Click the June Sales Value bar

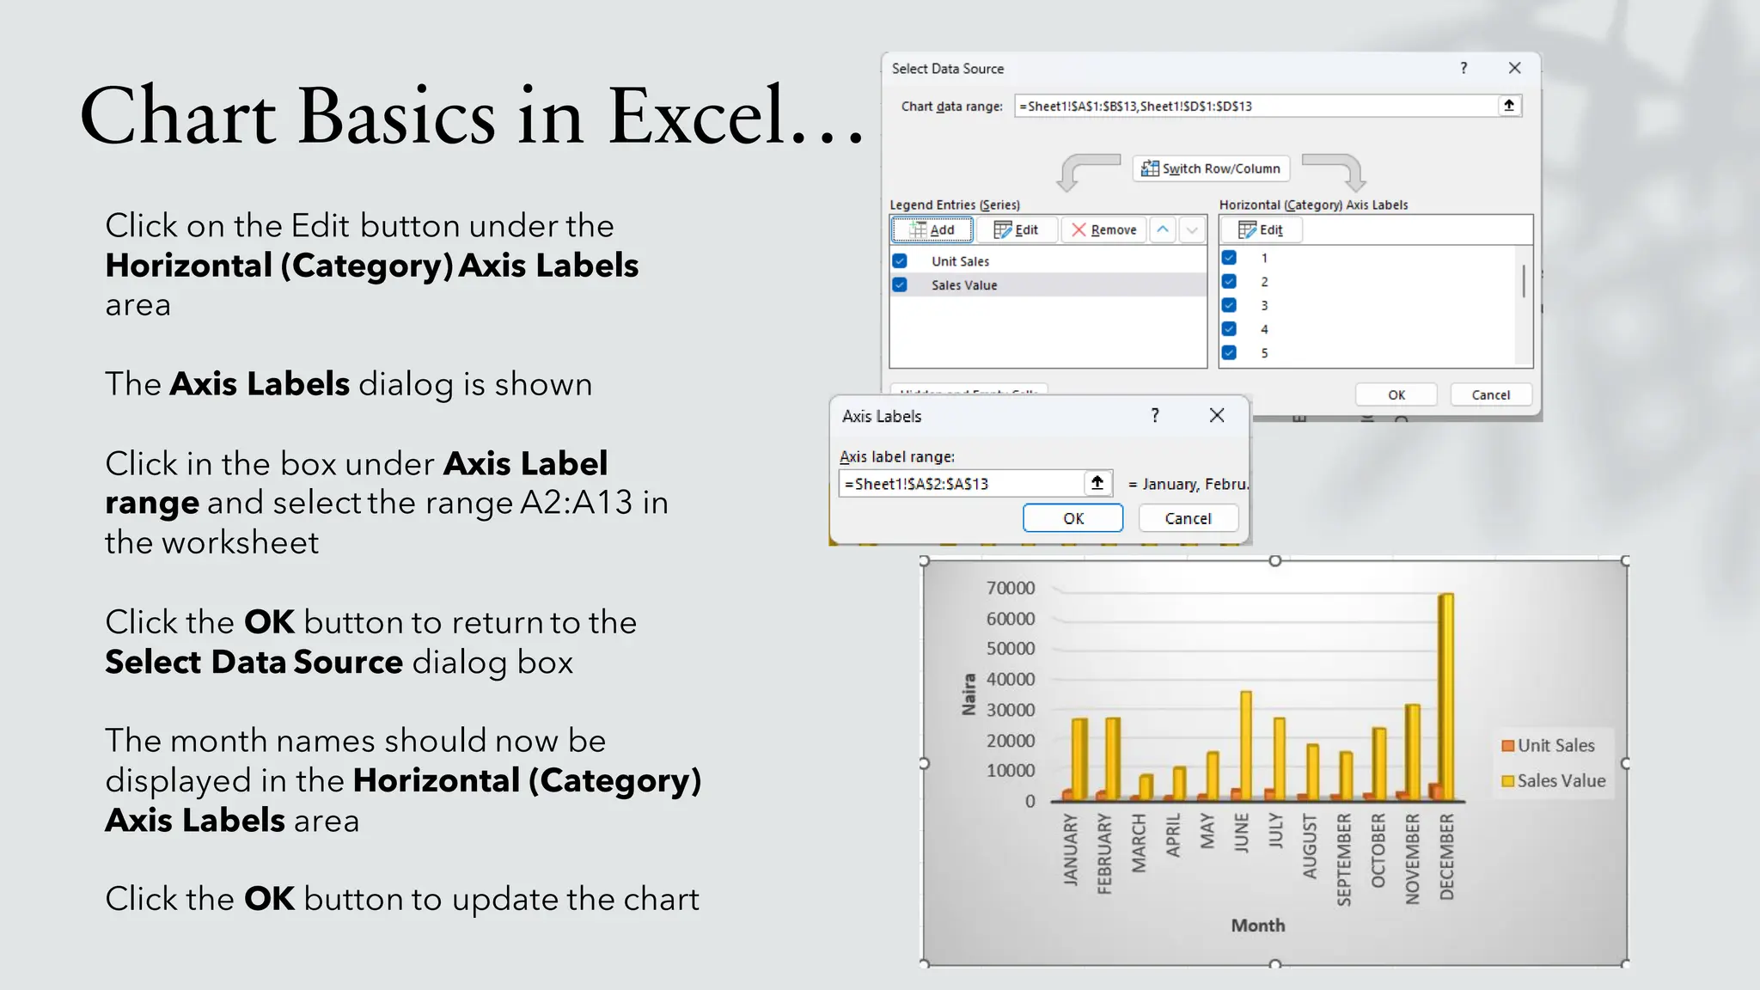point(1246,746)
